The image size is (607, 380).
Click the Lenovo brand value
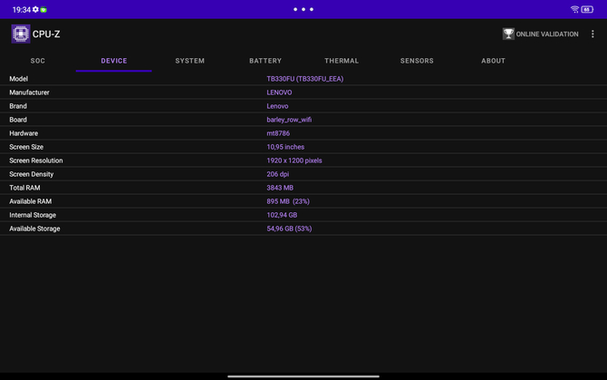tap(277, 106)
